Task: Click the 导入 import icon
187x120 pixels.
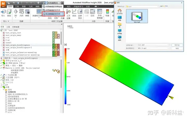Action: click(3, 12)
